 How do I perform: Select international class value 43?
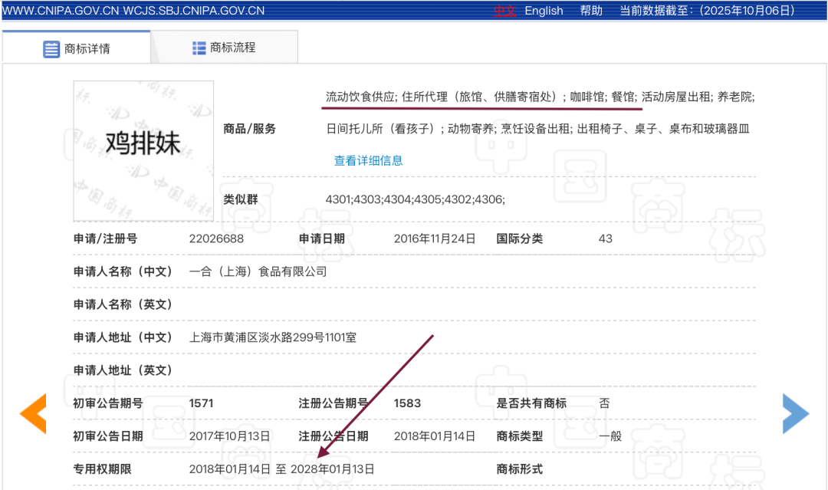coord(605,238)
